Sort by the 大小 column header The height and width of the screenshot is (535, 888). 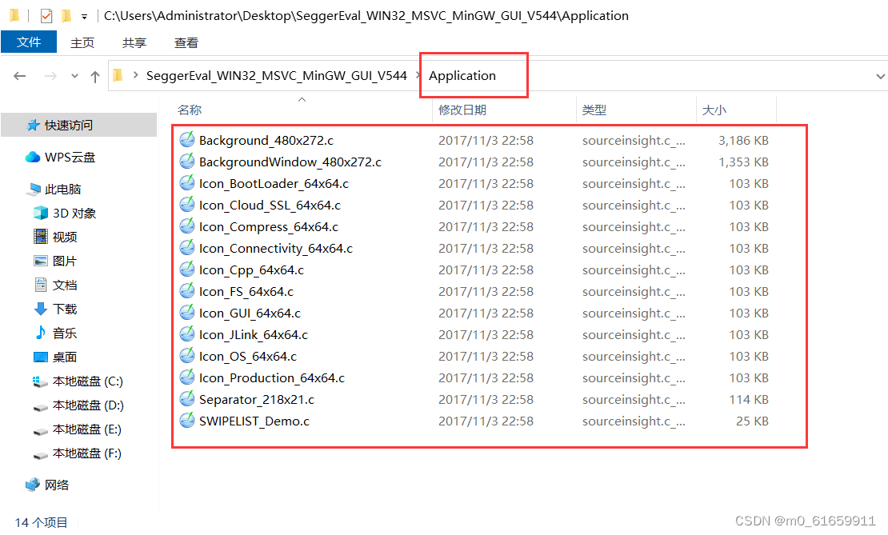(714, 110)
